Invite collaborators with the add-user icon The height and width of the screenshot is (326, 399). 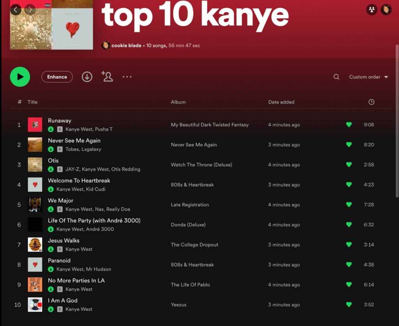[x=107, y=76]
